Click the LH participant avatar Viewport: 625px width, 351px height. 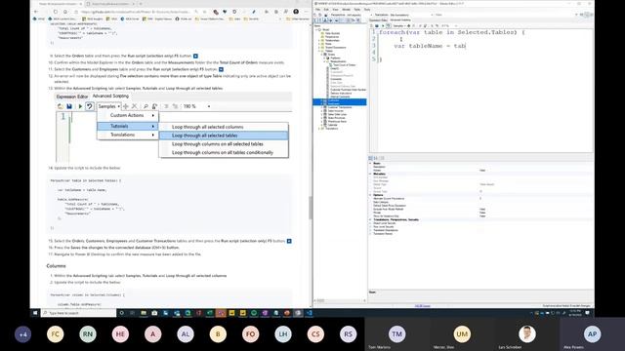click(x=283, y=334)
